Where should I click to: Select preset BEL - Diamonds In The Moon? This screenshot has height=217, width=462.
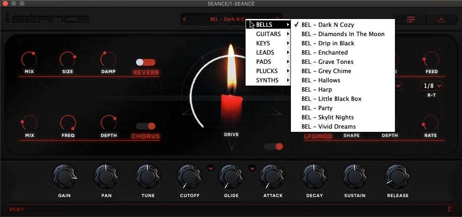(x=343, y=34)
